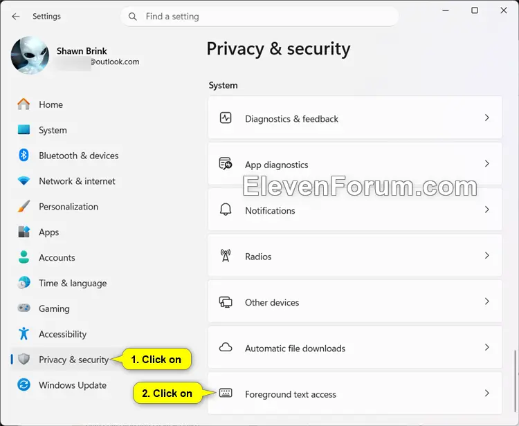Viewport: 519px width, 426px height.
Task: Click the Radios antenna icon
Action: [x=226, y=256]
